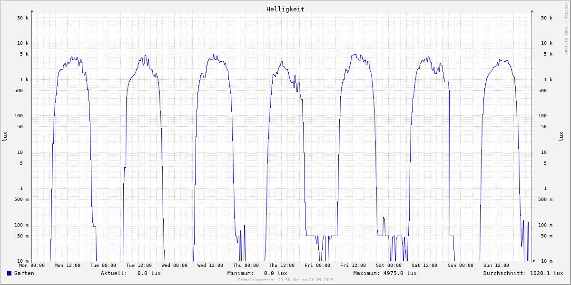Screen dimensions: 571x285
Task: Click the 50 k label on left axis
Action: pos(23,18)
